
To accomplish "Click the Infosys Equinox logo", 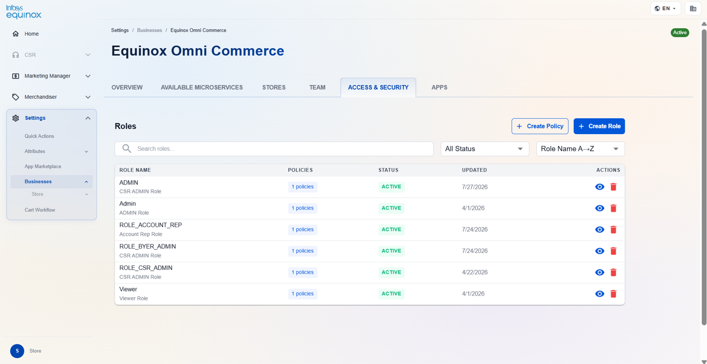I will (x=24, y=11).
